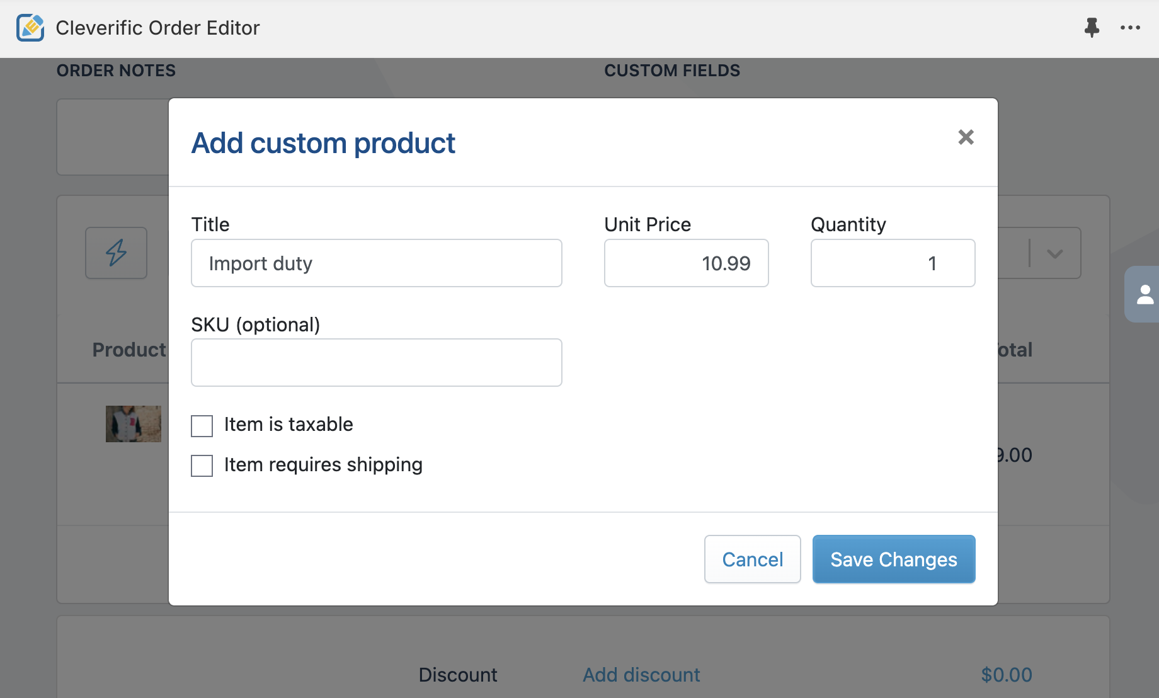Screen dimensions: 1159x698
Task: Click the lightning bolt quick action button
Action: click(117, 253)
